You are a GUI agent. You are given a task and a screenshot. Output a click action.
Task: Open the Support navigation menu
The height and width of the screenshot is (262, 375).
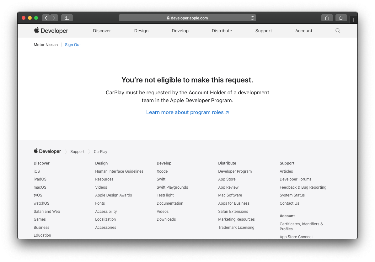[264, 31]
